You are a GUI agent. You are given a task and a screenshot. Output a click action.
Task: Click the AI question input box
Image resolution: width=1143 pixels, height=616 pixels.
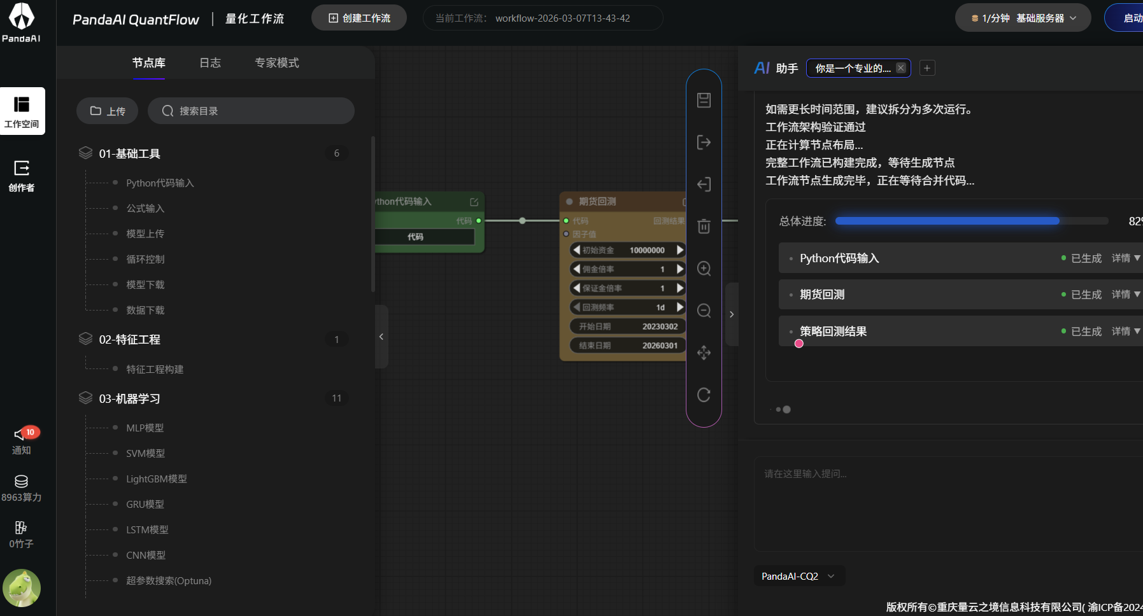point(948,503)
